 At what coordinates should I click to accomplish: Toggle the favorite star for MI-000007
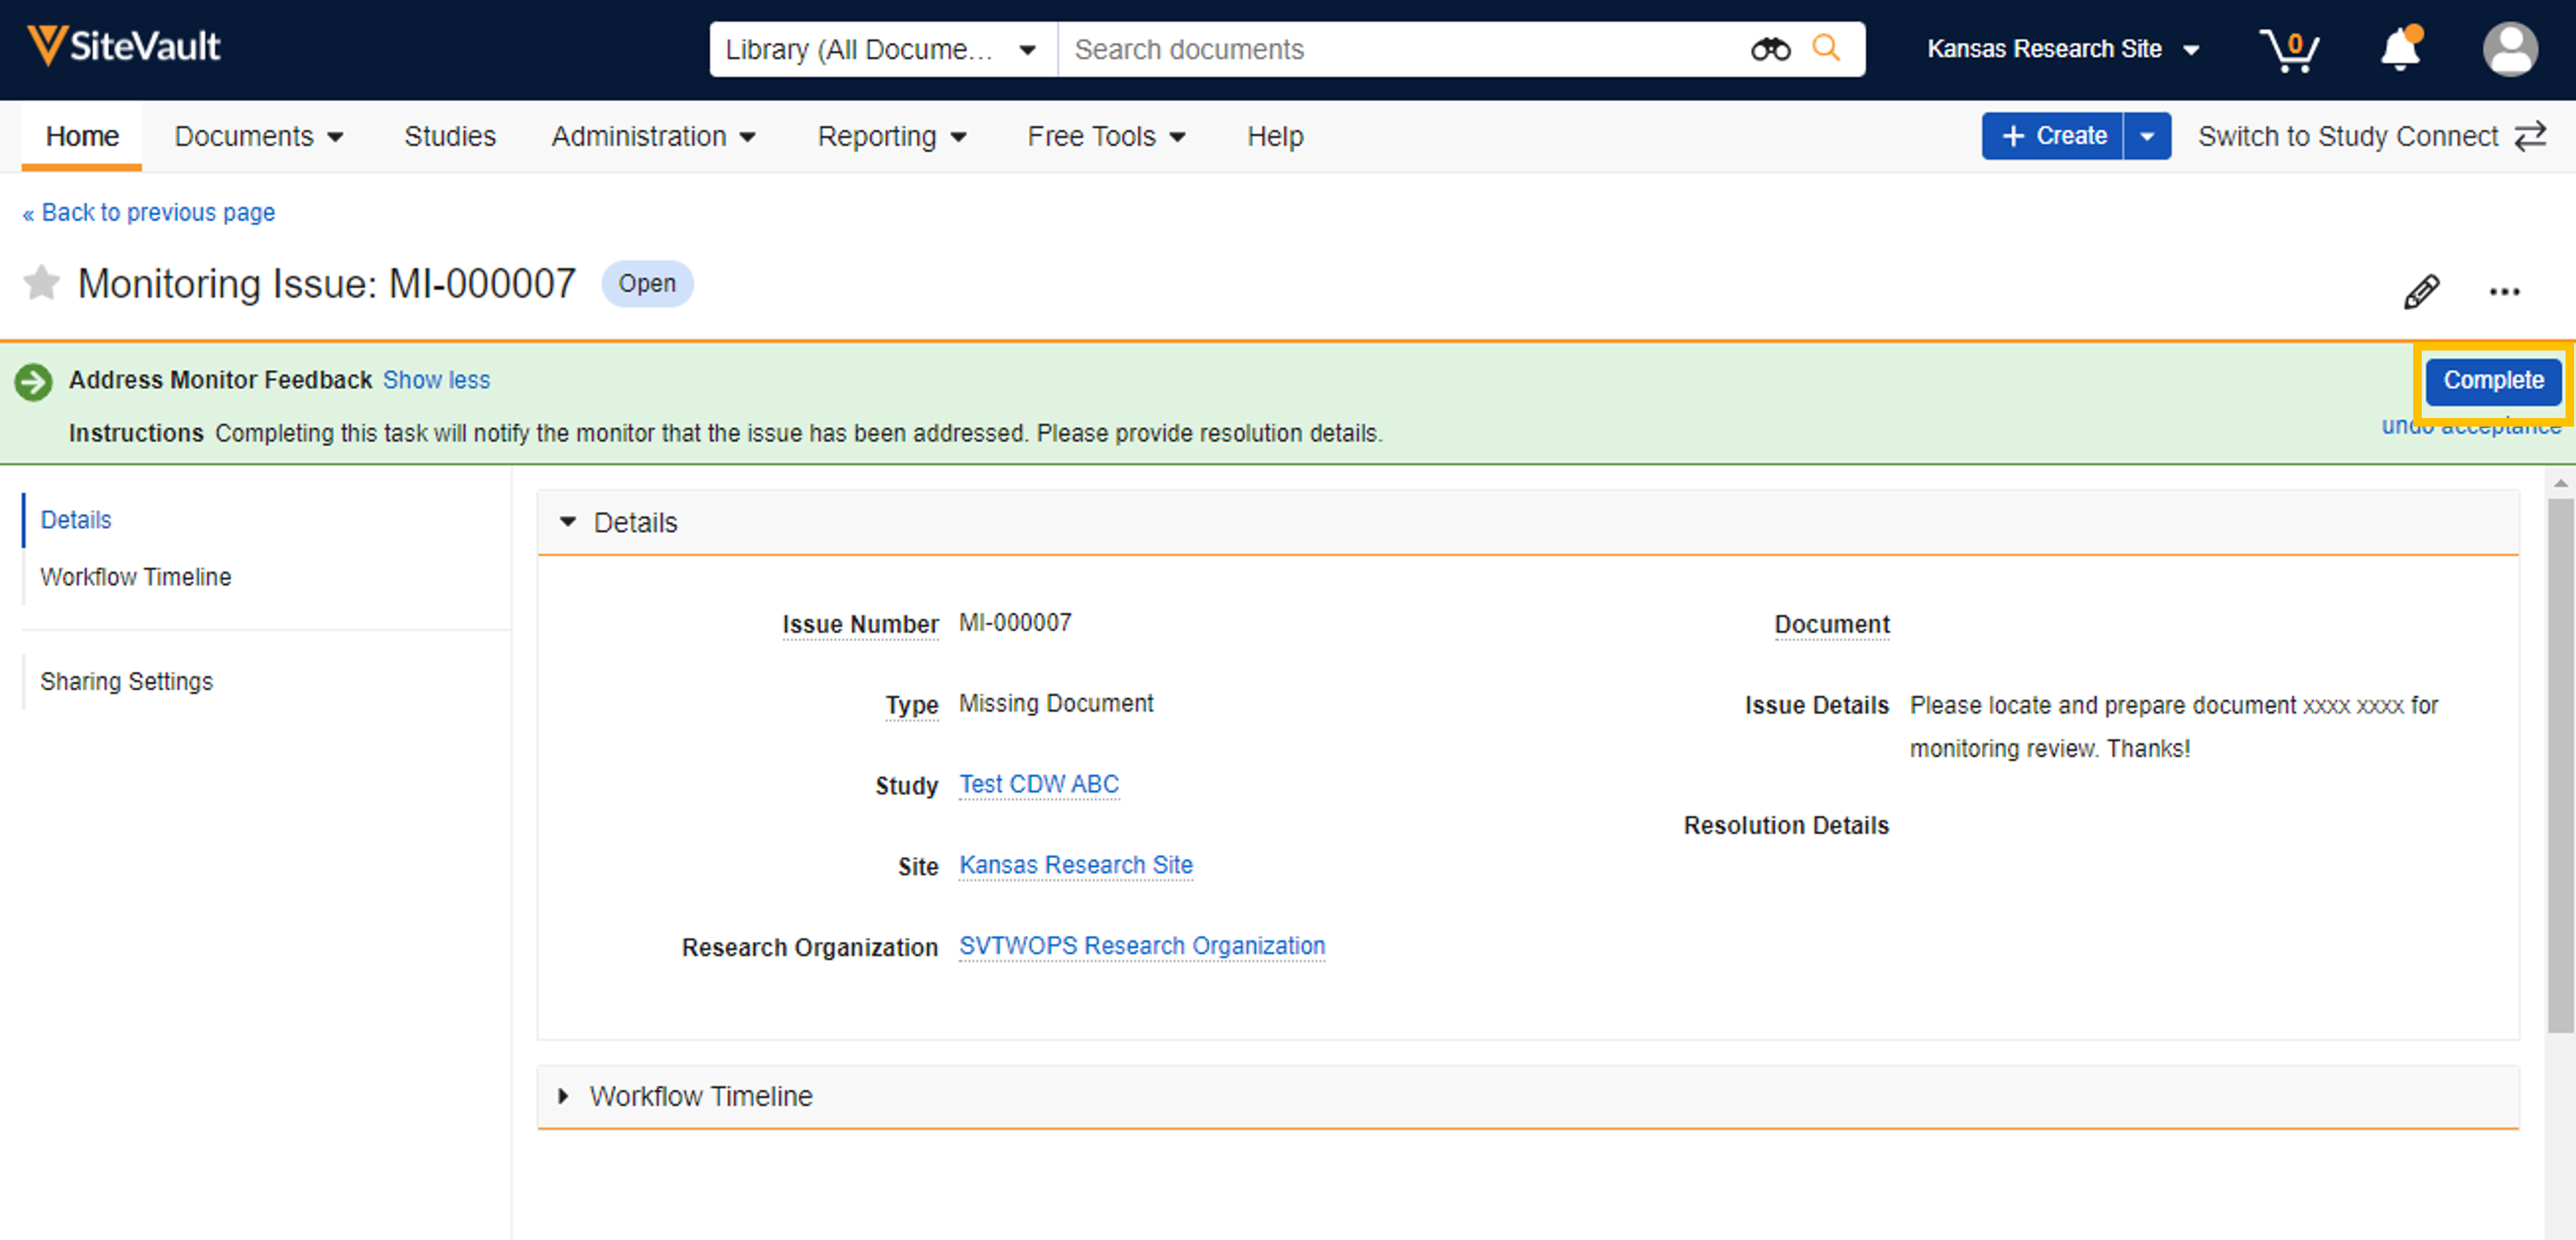click(41, 283)
